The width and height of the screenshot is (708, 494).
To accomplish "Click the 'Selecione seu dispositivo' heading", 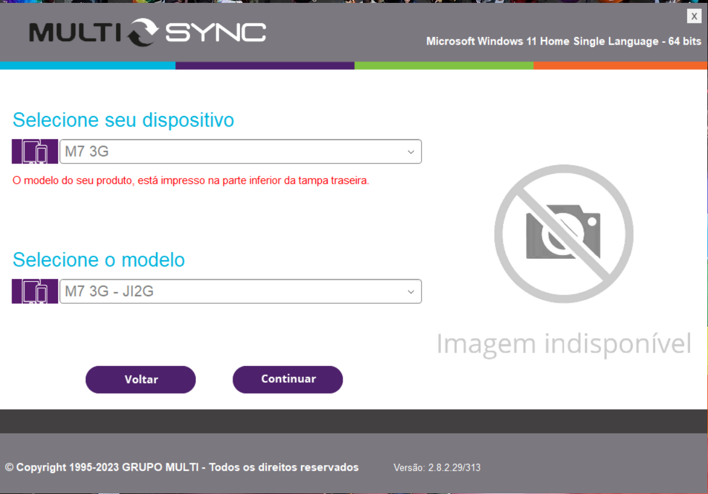I will [124, 120].
